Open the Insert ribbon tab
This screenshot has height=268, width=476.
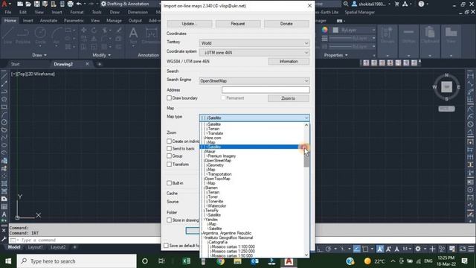28,21
